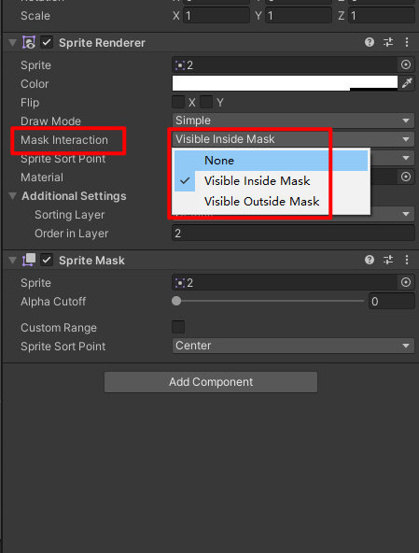Open object picker for Sprite Renderer sprite
Image resolution: width=419 pixels, height=553 pixels.
406,64
